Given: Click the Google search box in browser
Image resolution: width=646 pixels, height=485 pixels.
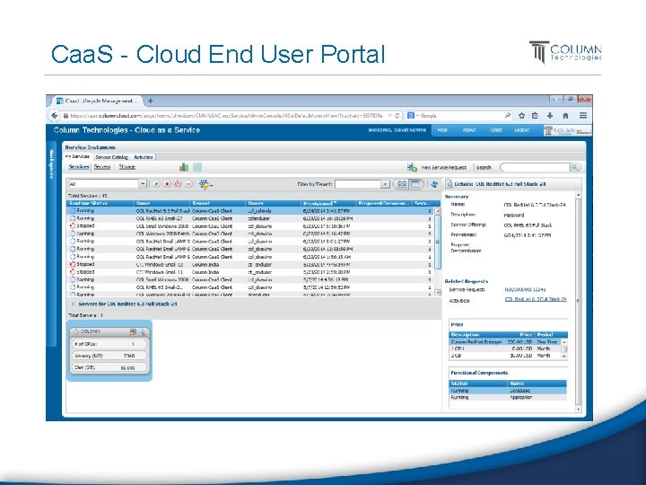Looking at the screenshot, I should [x=461, y=116].
